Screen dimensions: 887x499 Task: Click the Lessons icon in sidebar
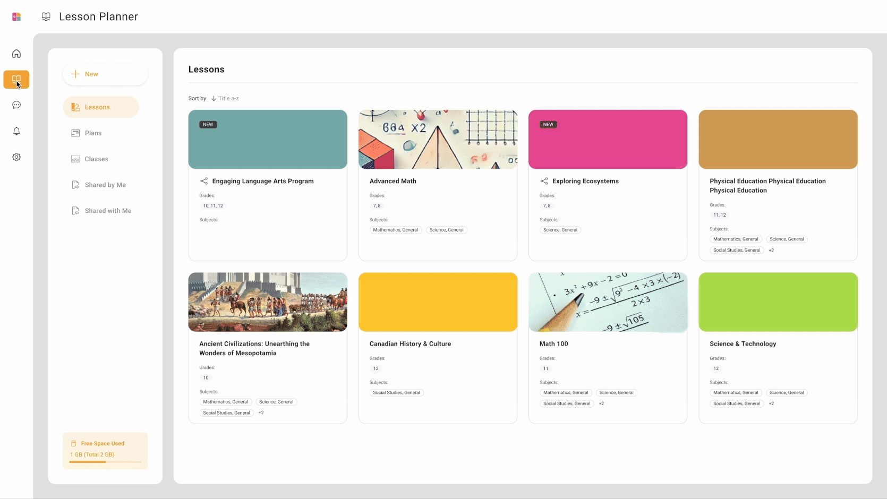click(75, 107)
